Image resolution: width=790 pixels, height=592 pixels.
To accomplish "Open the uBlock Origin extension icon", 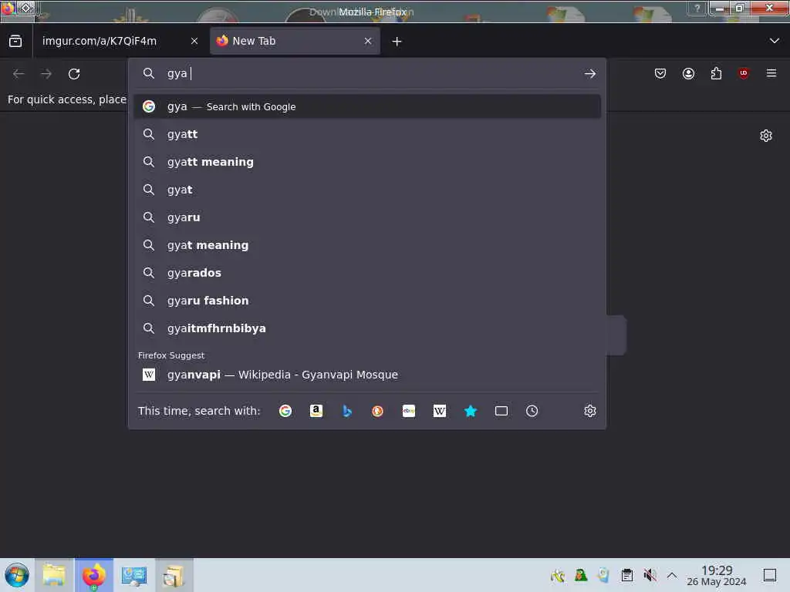I will click(x=744, y=74).
